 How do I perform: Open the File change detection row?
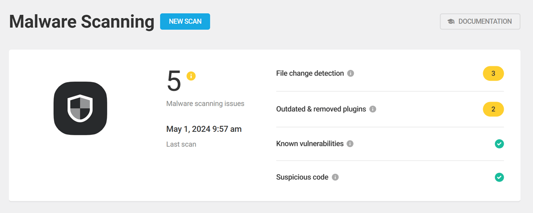coord(390,73)
